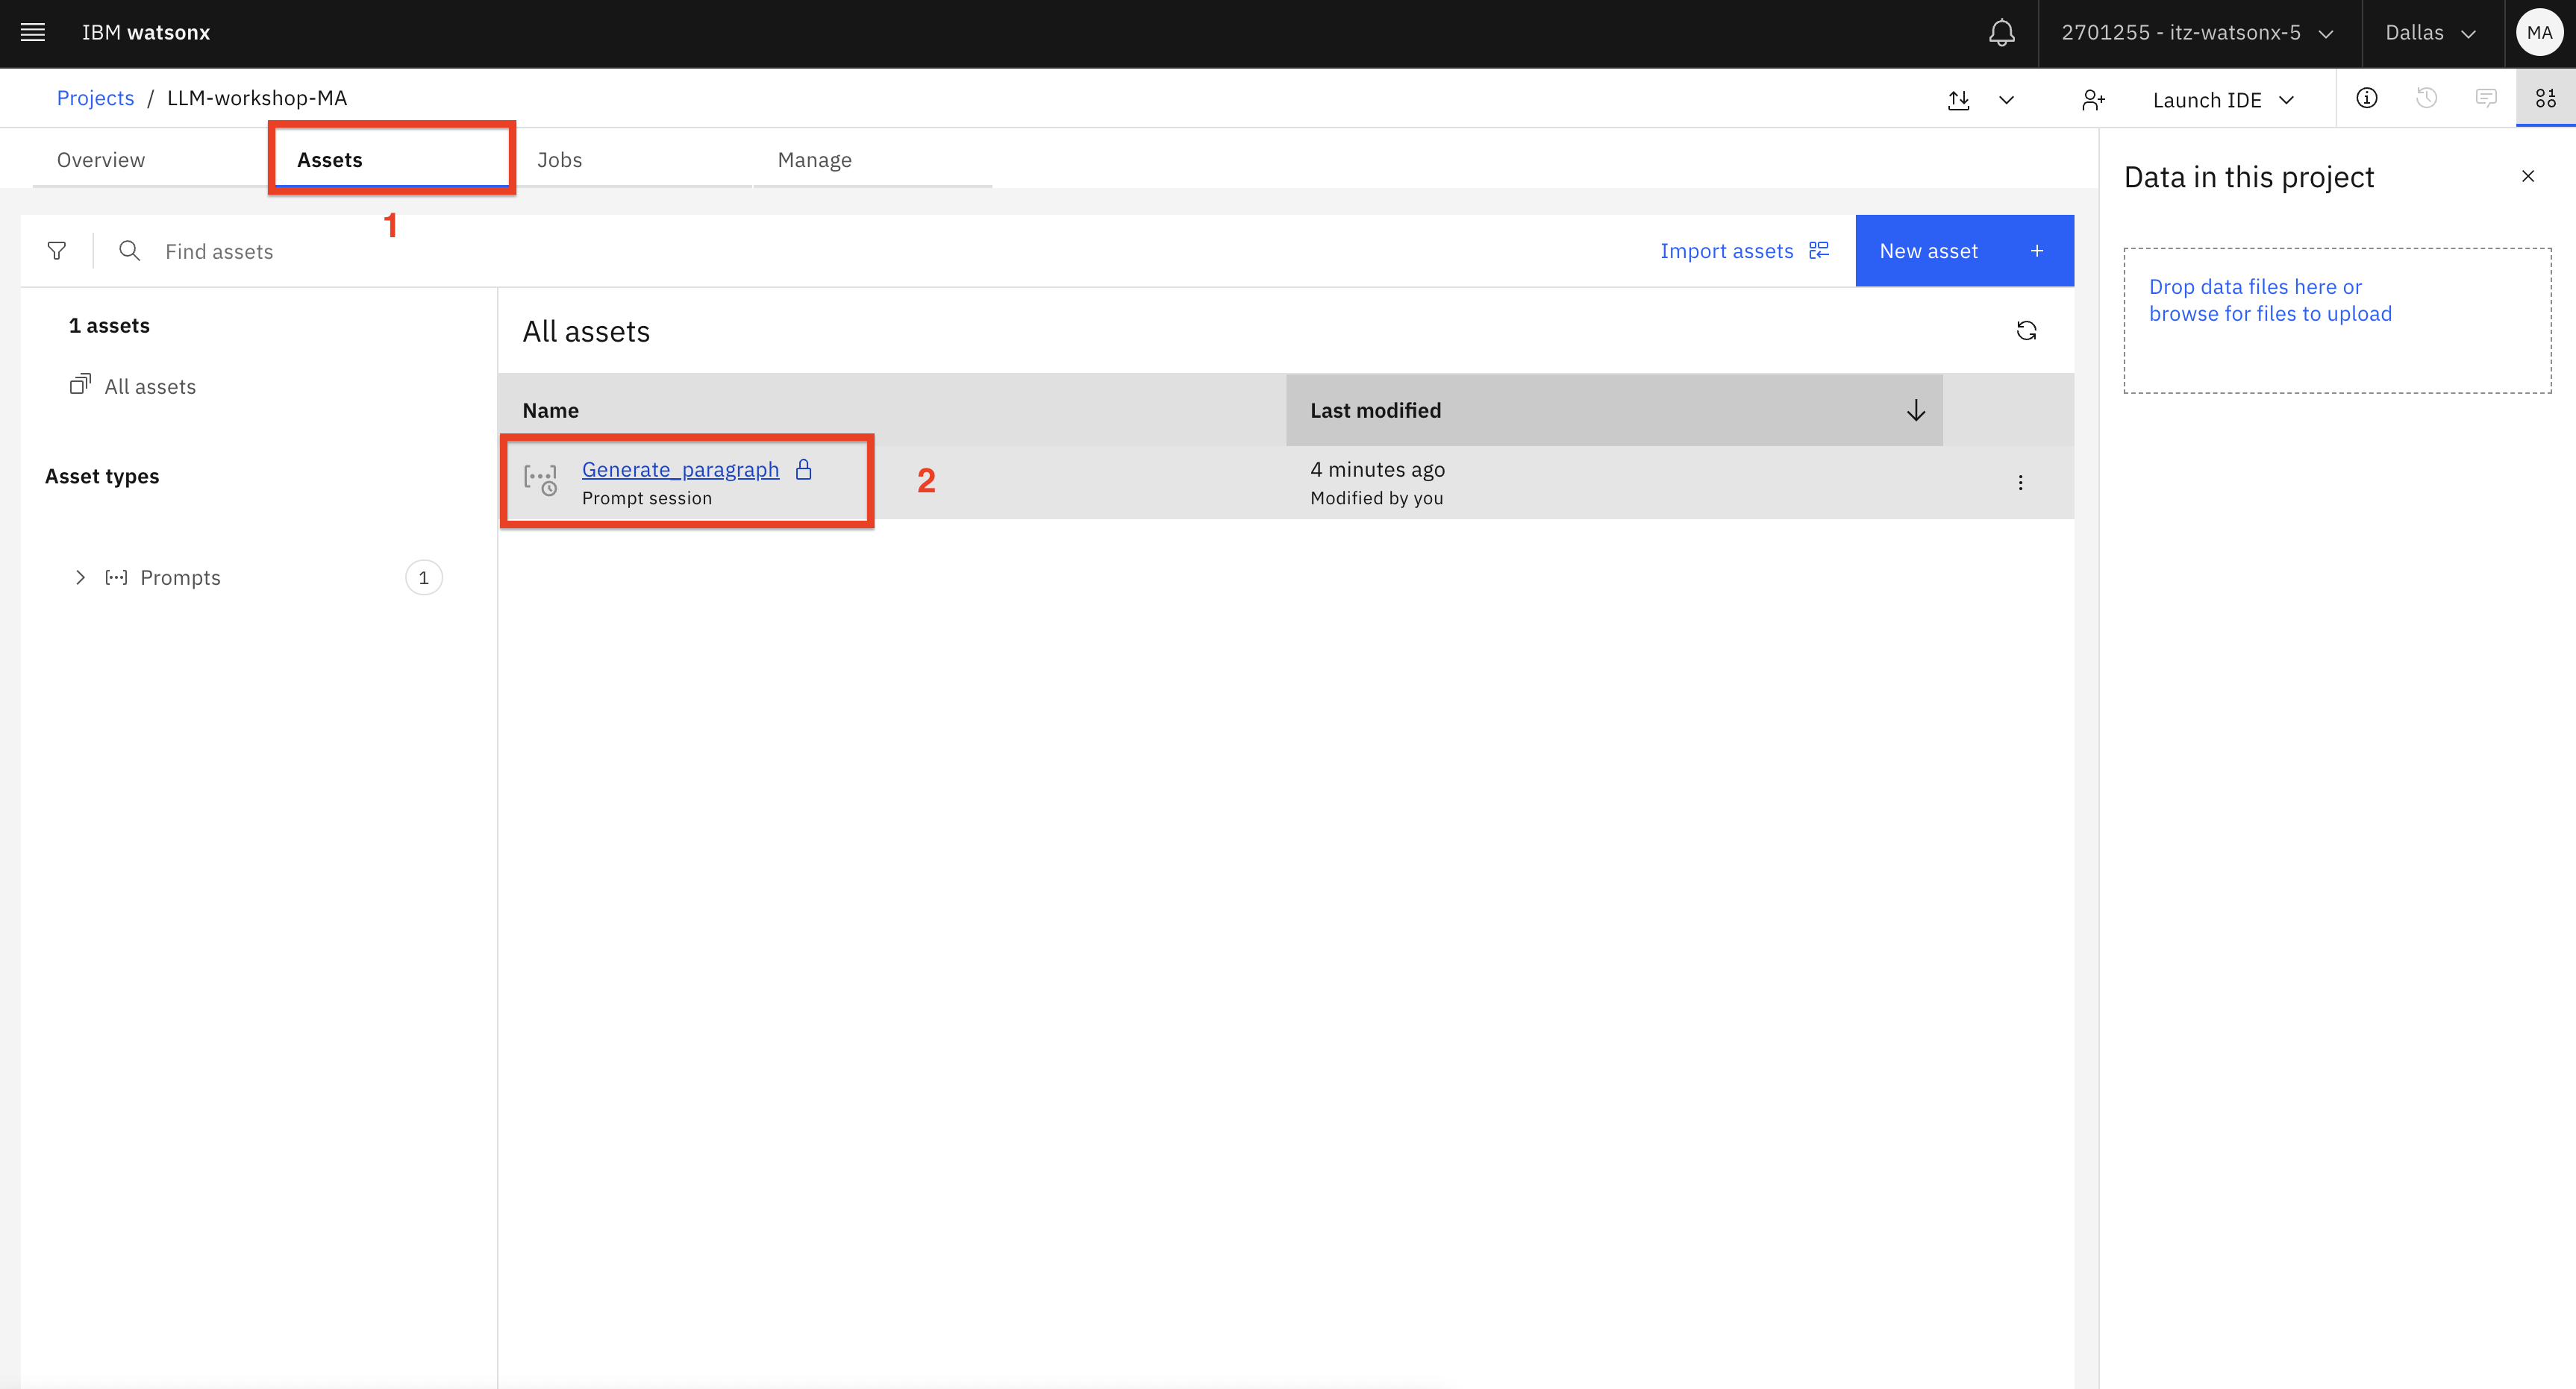Open the Dallas region dropdown

tap(2430, 33)
